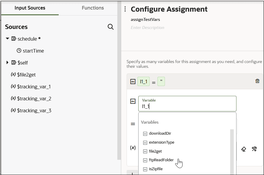Click the clock icon next to startTime
This screenshot has height=175, width=264.
19,51
